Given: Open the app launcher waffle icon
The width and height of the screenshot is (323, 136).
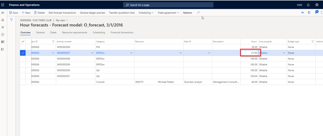Looking at the screenshot, I should coord(3,5).
